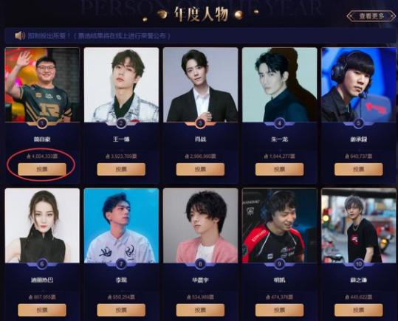Click thumbs-up icon beside 王一博 vote count
398x321 pixels.
pyautogui.click(x=108, y=156)
